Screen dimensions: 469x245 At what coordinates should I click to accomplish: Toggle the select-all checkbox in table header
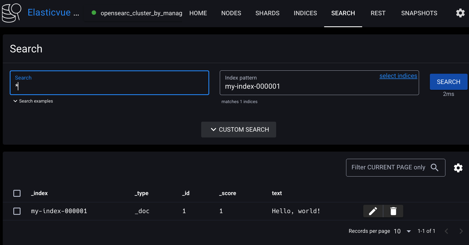point(17,193)
